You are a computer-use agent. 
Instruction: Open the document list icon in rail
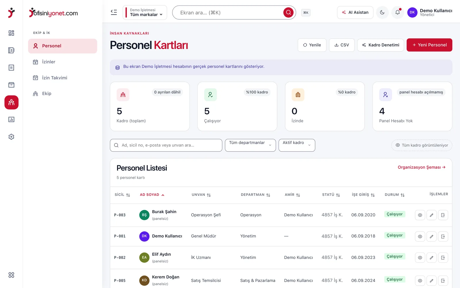tap(11, 68)
